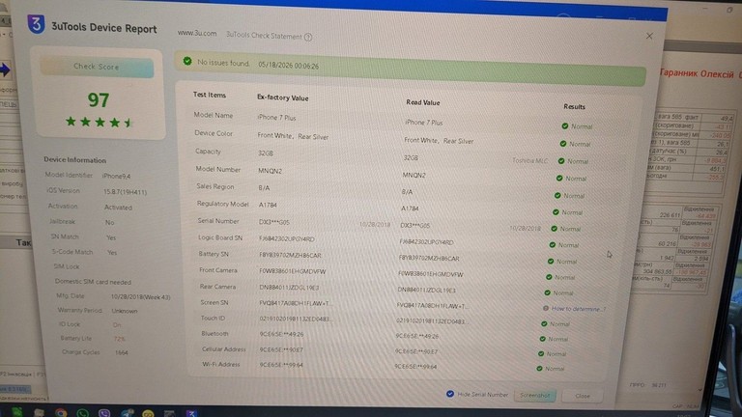This screenshot has width=742, height=417.
Task: Click the Screenshot button
Action: [535, 395]
